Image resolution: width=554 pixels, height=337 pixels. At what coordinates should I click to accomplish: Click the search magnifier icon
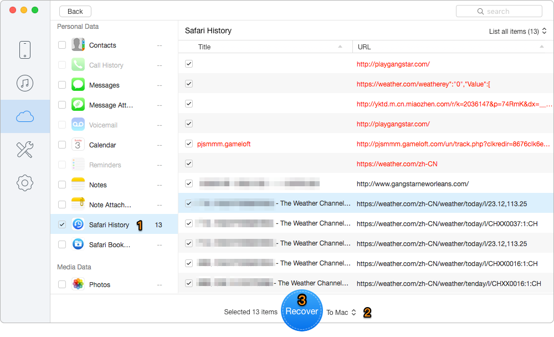pos(480,11)
